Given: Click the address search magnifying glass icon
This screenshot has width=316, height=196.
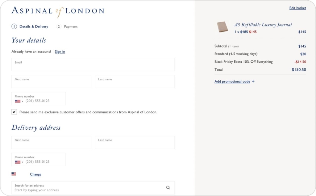Looking at the screenshot, I should tap(168, 187).
